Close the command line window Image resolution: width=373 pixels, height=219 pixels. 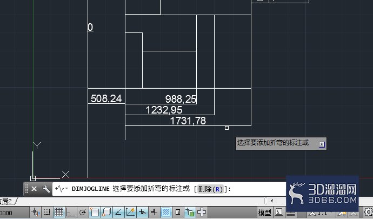pyautogui.click(x=34, y=189)
